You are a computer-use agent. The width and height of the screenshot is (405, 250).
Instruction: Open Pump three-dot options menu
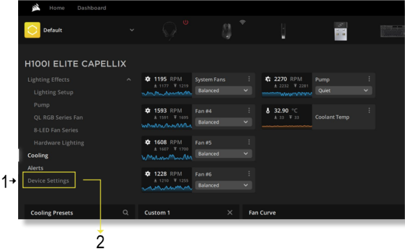pos(369,79)
